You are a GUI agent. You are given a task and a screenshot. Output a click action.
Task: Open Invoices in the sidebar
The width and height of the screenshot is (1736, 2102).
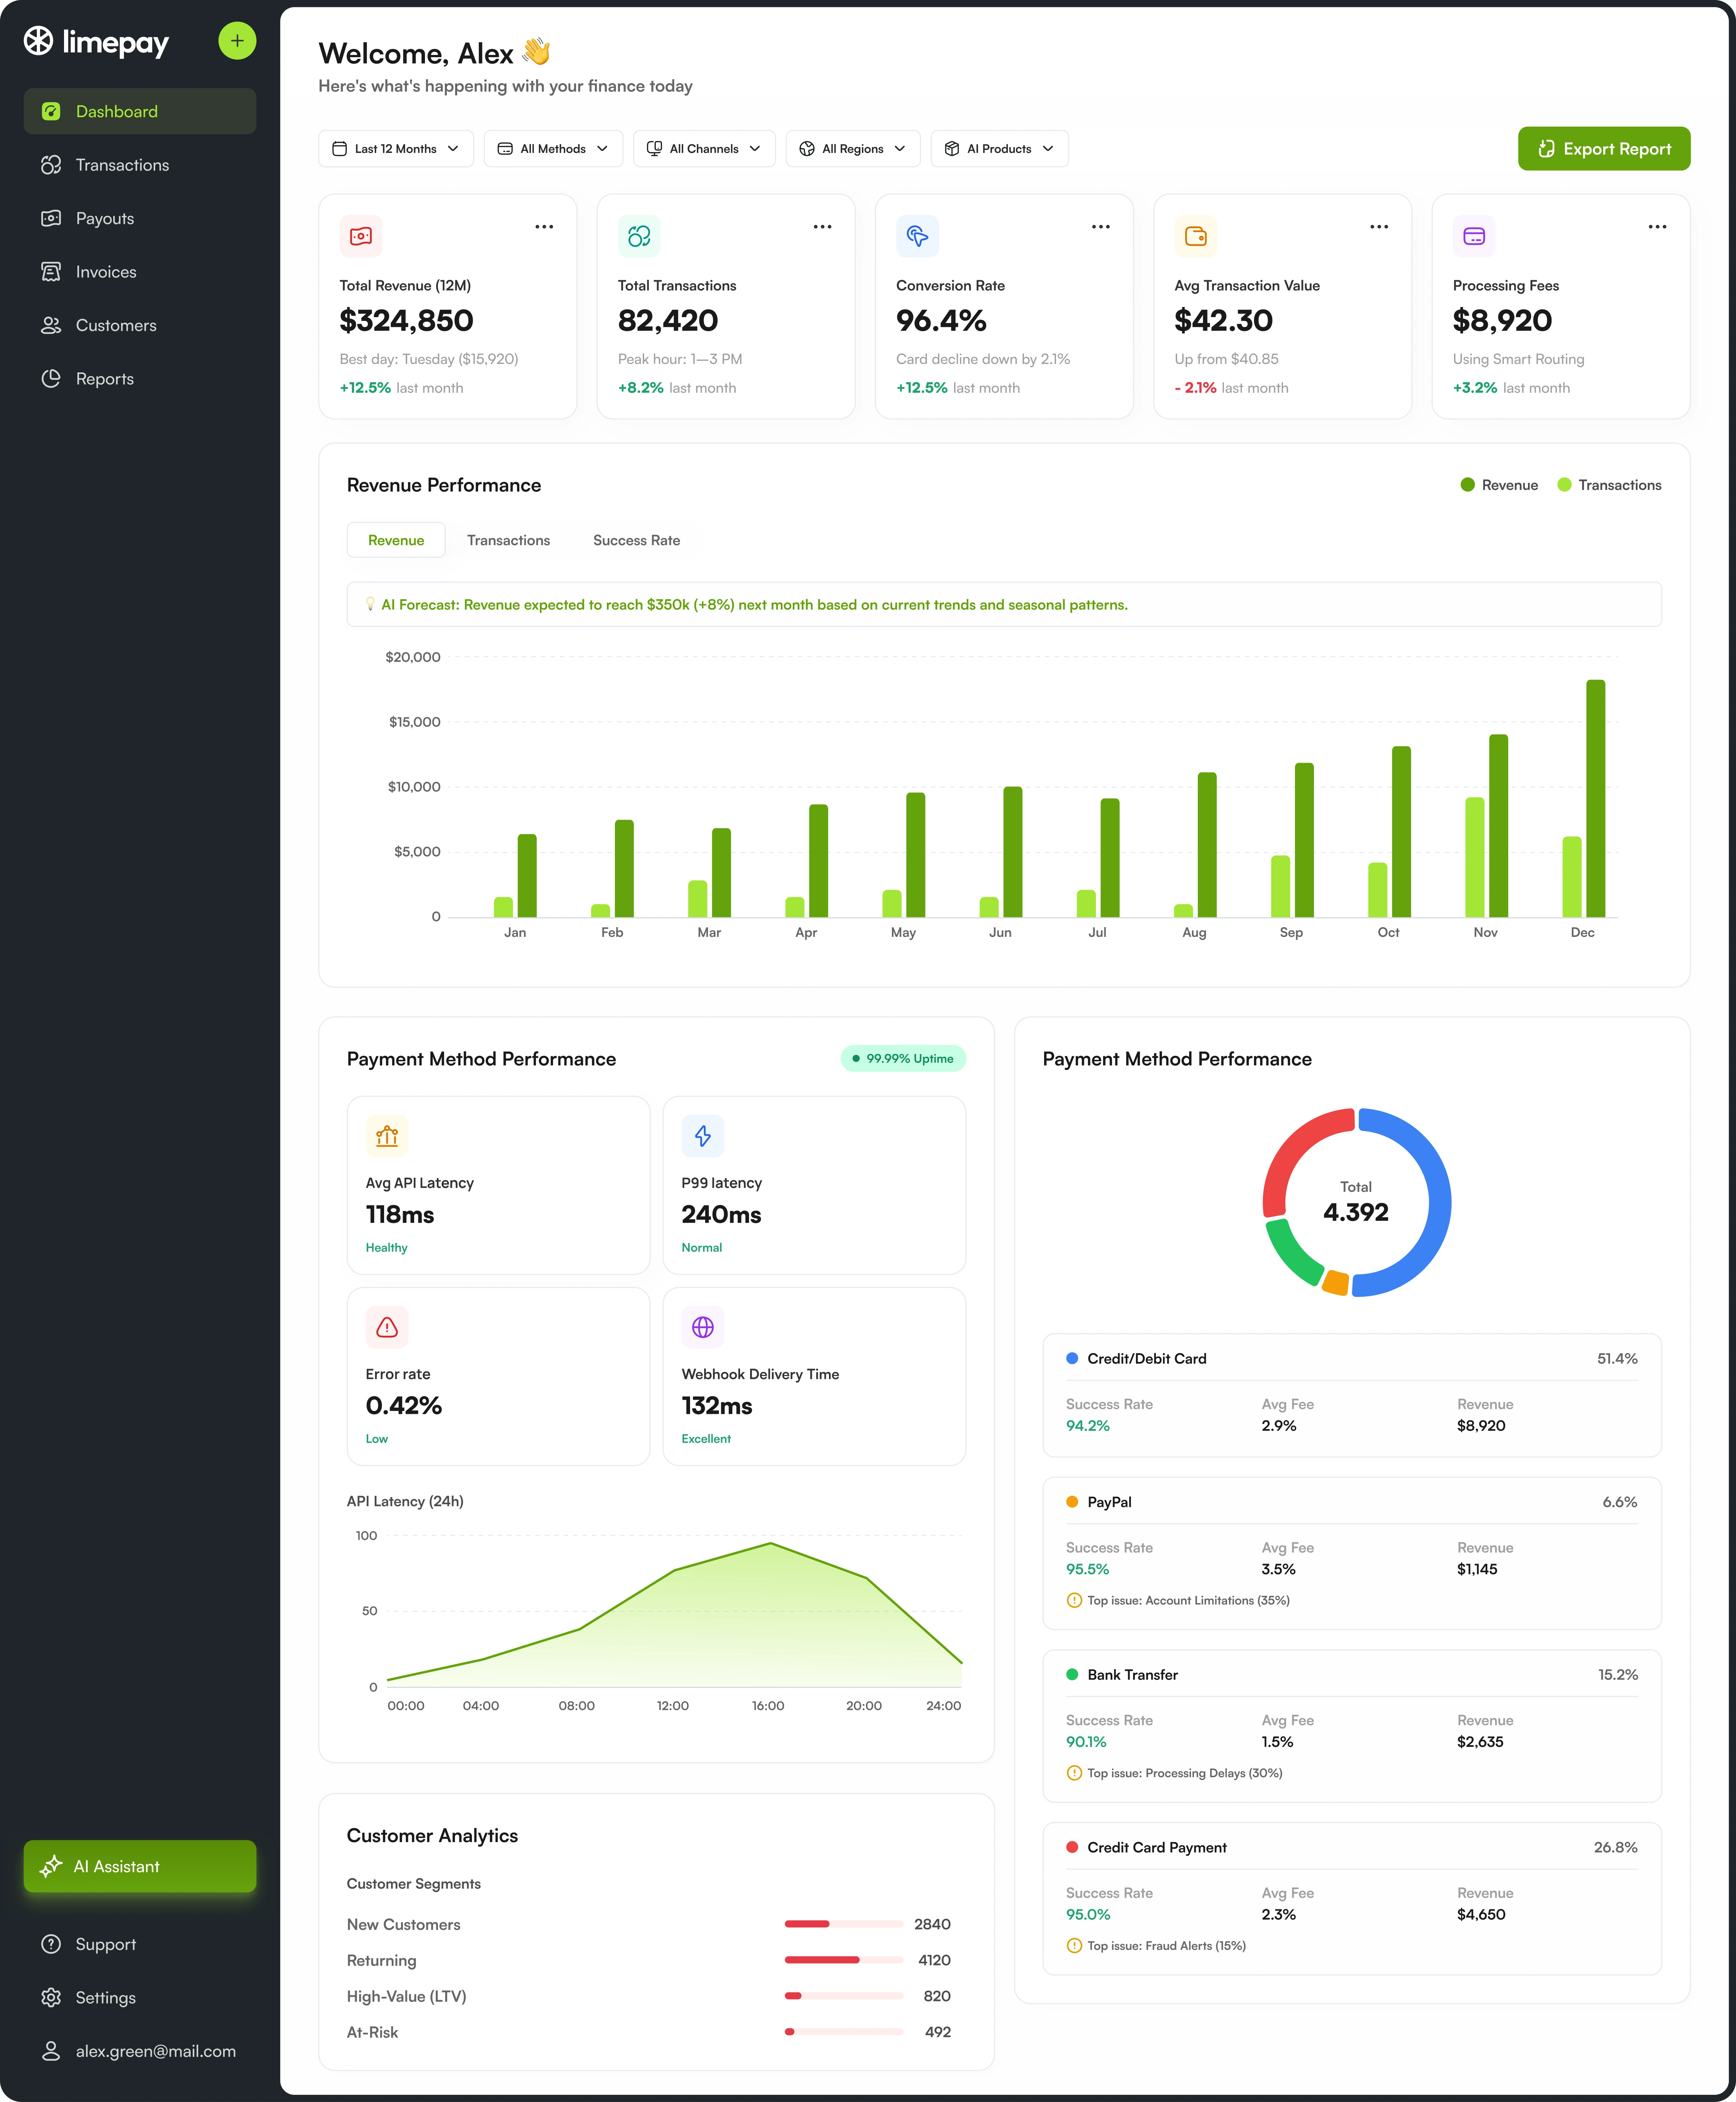click(x=140, y=272)
